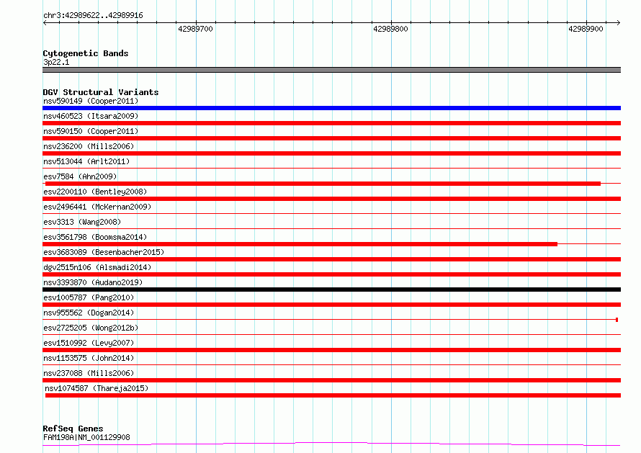Screen dimensions: 641x453
Task: Select esv2725205 (Wong2012b) label
Action: pyautogui.click(x=91, y=328)
